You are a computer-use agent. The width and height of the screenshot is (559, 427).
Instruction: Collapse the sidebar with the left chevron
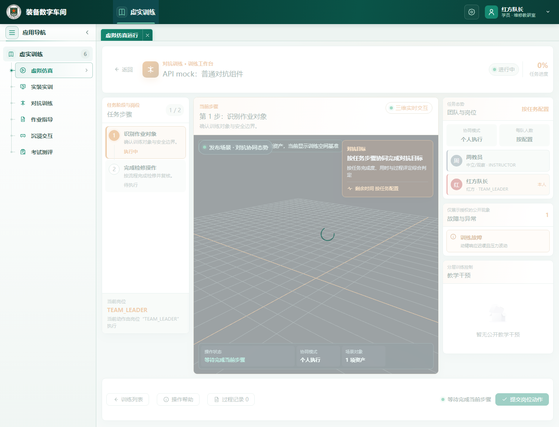(x=87, y=33)
